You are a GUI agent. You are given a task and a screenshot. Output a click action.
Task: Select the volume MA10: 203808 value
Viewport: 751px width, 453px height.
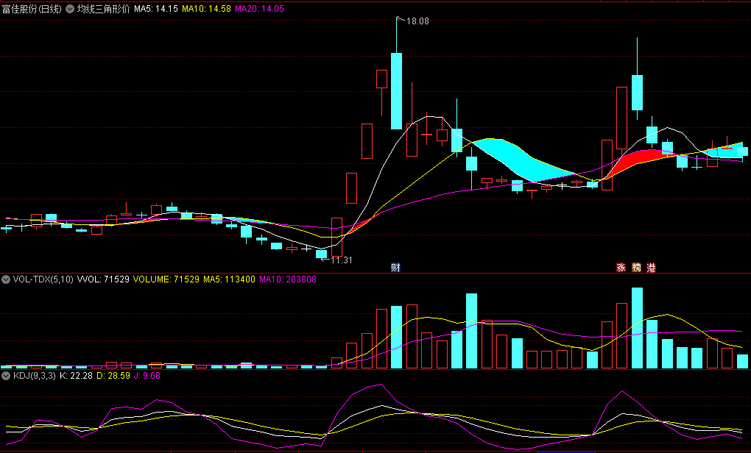pos(288,279)
